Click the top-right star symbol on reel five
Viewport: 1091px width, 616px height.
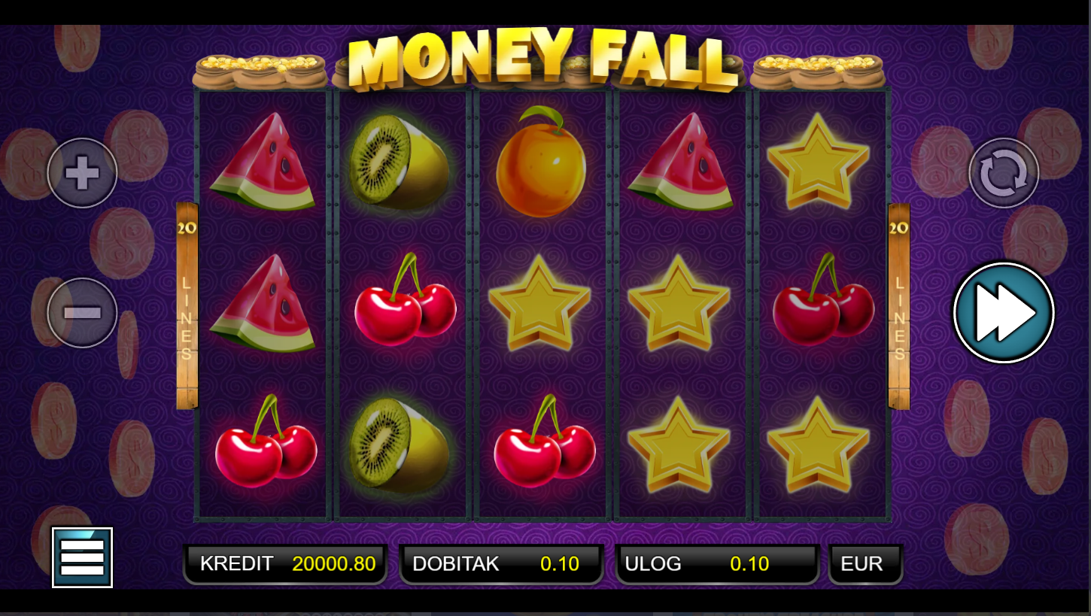pyautogui.click(x=818, y=161)
